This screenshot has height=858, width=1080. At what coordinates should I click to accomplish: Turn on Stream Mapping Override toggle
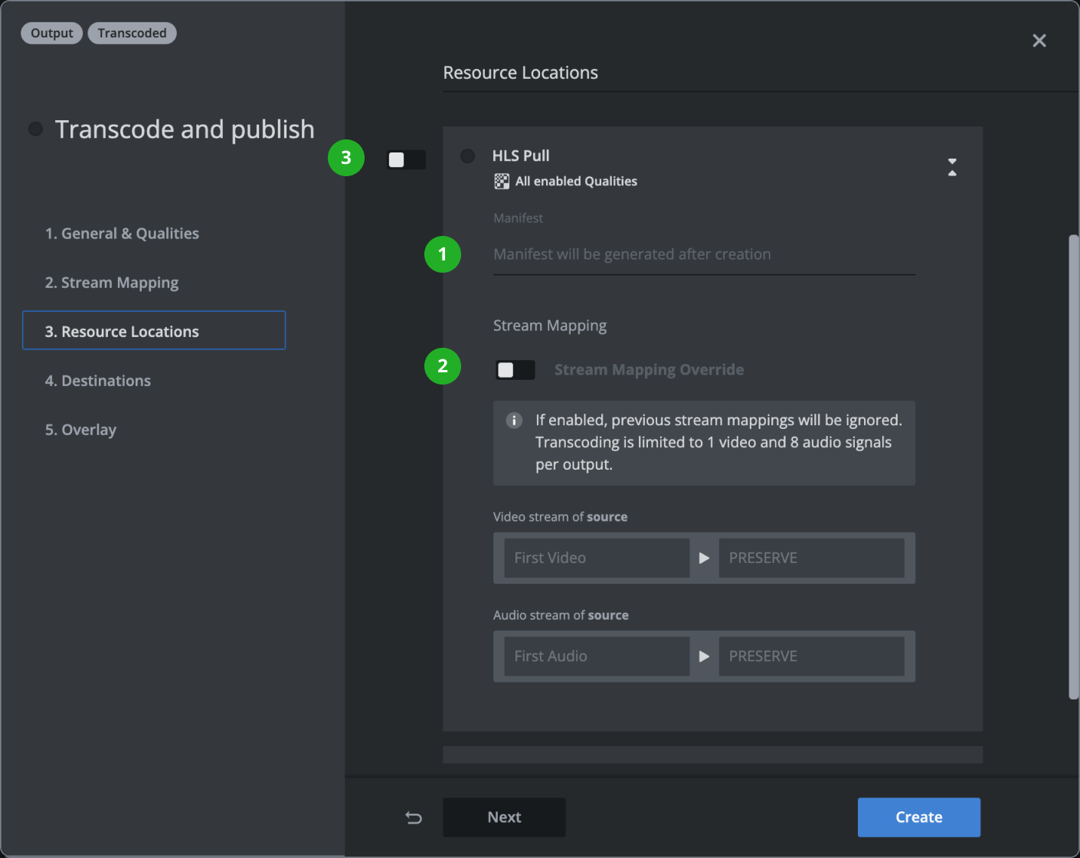515,370
